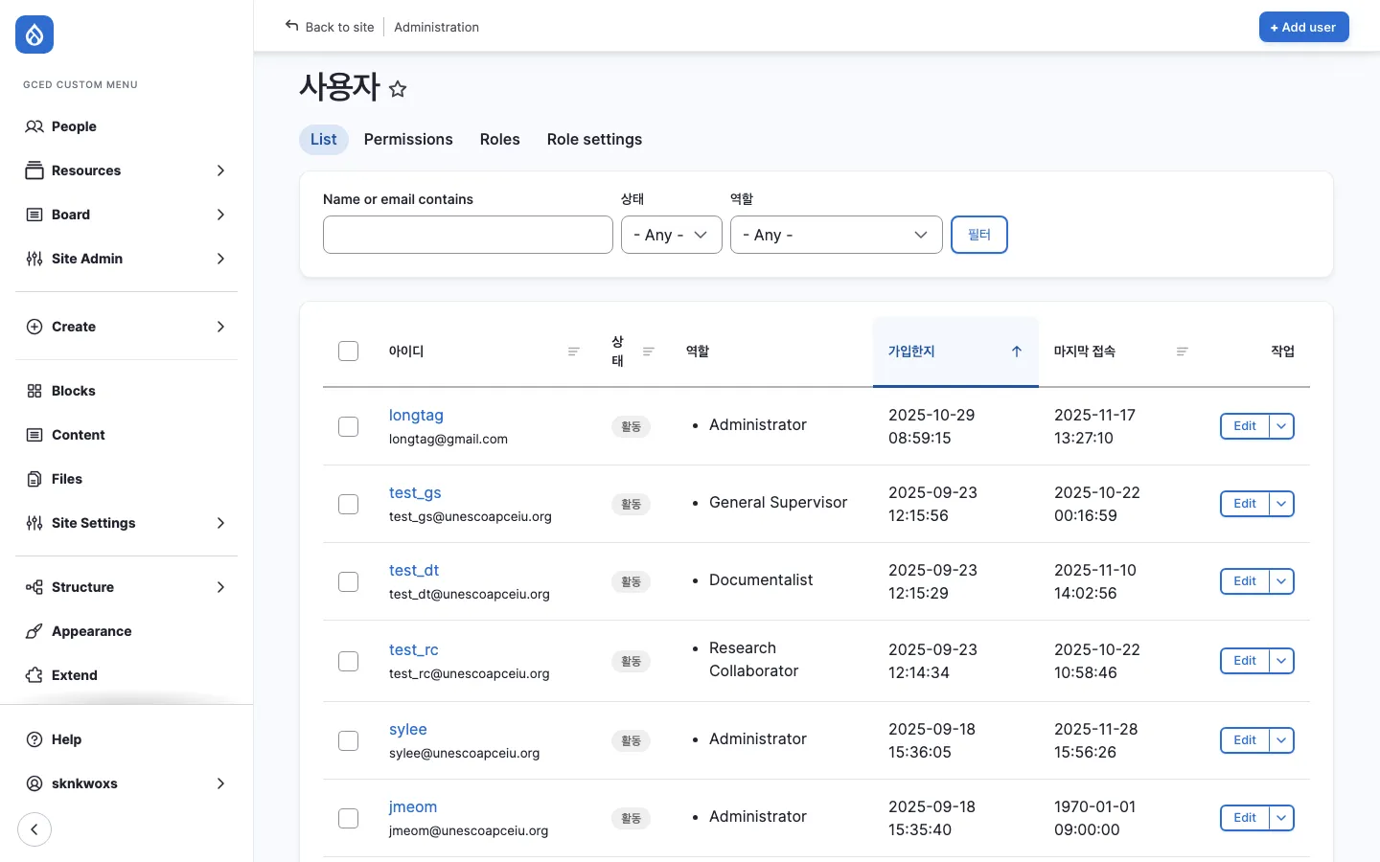
Task: Select the longtag user checkbox
Action: (x=348, y=426)
